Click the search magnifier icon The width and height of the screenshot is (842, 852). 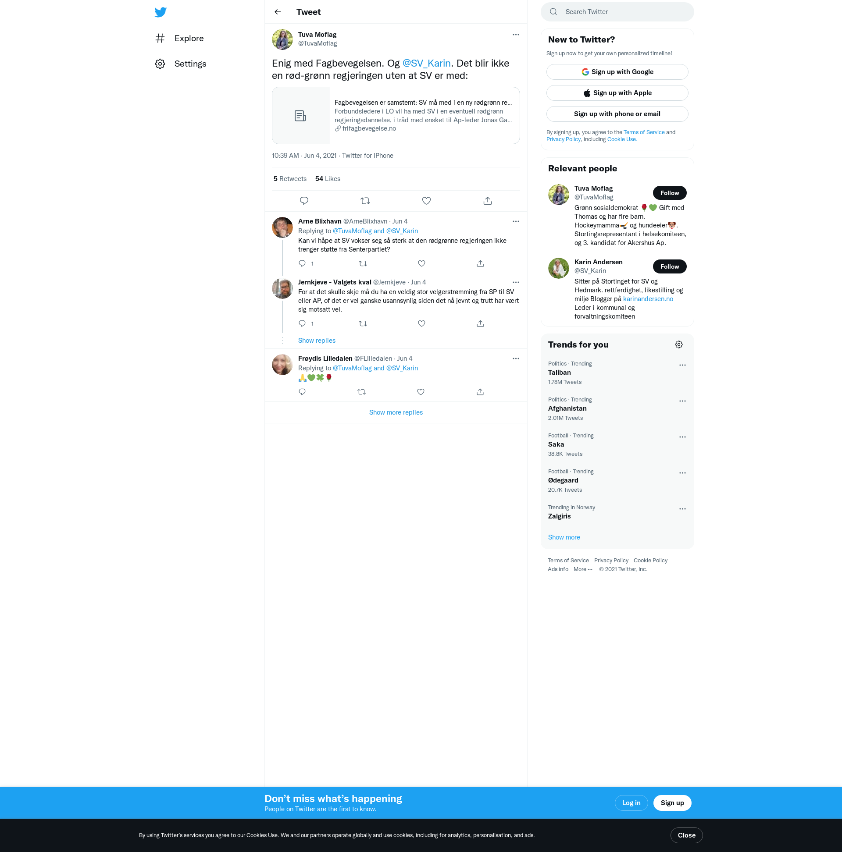(x=553, y=12)
